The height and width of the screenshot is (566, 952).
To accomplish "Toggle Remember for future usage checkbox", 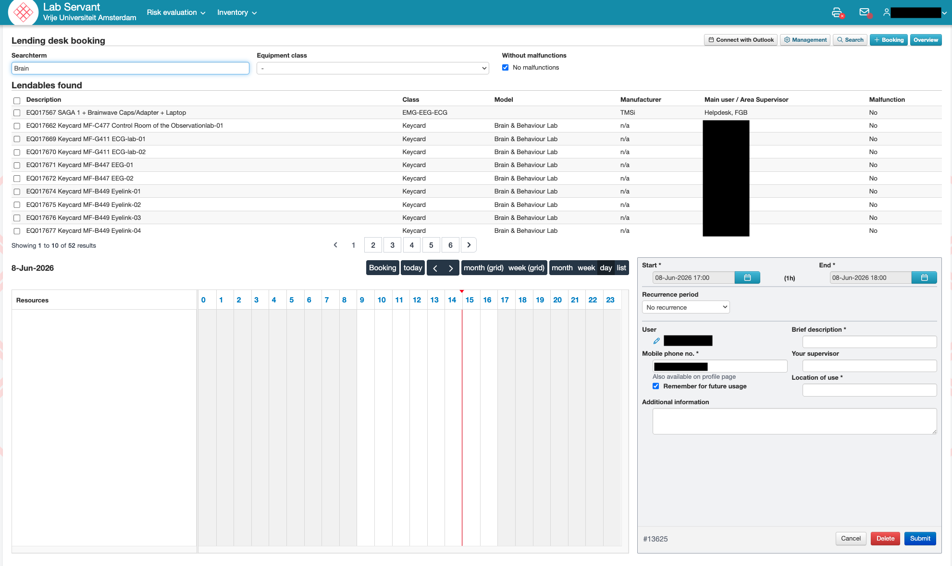I will point(655,386).
